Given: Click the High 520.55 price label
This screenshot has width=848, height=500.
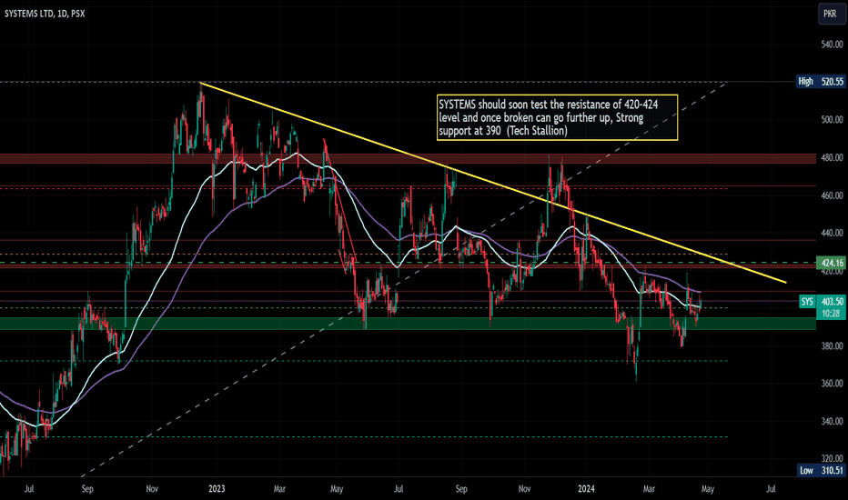Looking at the screenshot, I should (821, 82).
